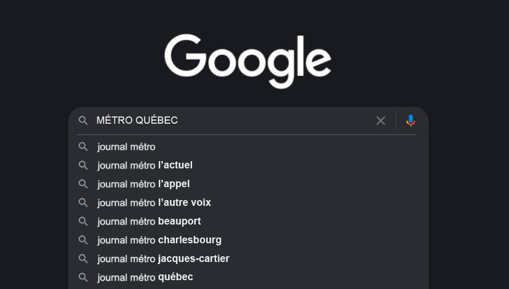Select the "journal métro jacques-cartier" suggestion
Viewport: 509px width, 289px height.
click(163, 259)
